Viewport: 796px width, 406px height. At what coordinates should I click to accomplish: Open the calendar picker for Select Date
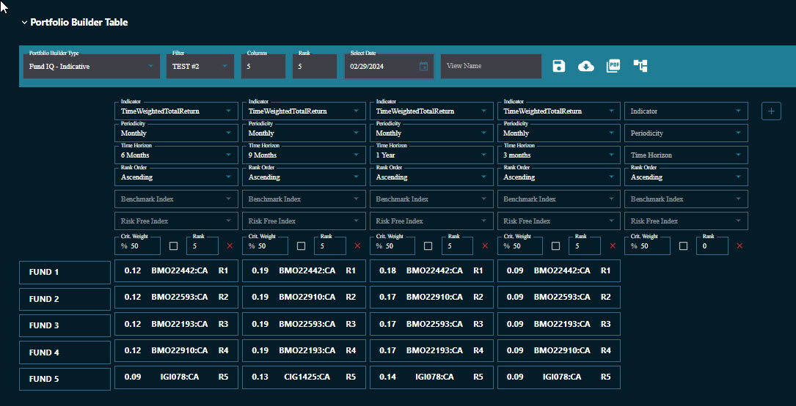pyautogui.click(x=423, y=66)
